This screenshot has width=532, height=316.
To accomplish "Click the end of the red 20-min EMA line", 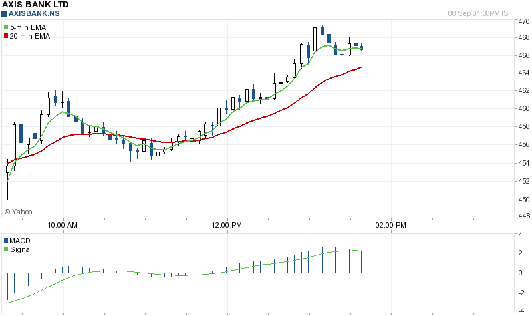I will click(361, 67).
